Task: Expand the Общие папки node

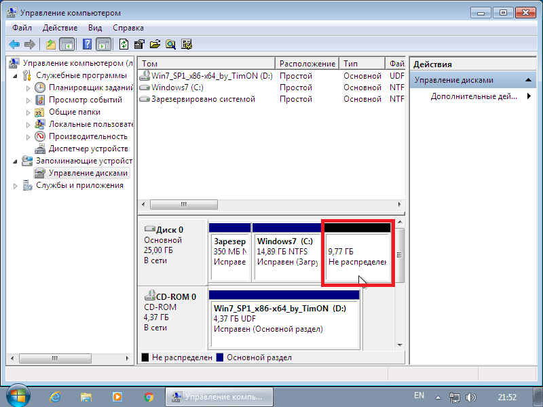Action: click(x=28, y=113)
